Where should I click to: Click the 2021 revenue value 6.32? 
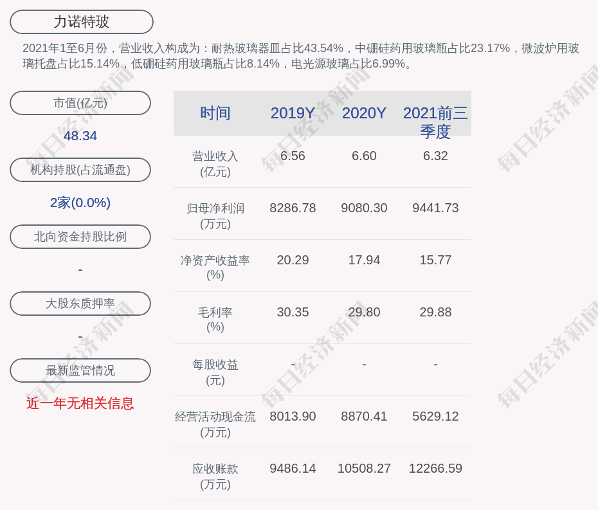click(x=435, y=156)
